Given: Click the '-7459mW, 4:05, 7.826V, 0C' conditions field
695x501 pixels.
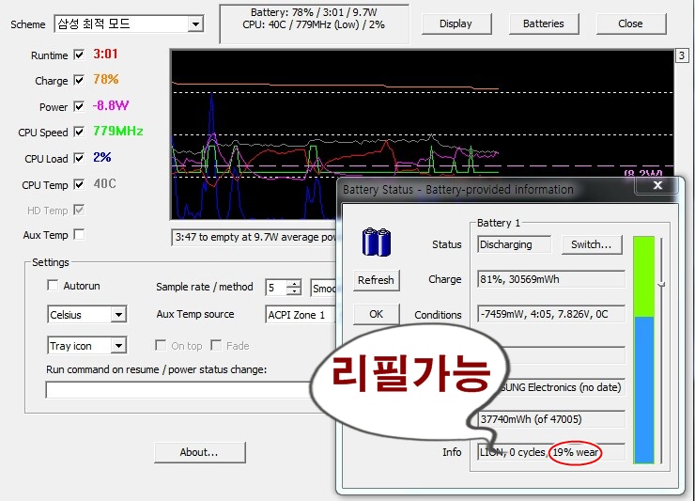Looking at the screenshot, I should tap(551, 314).
